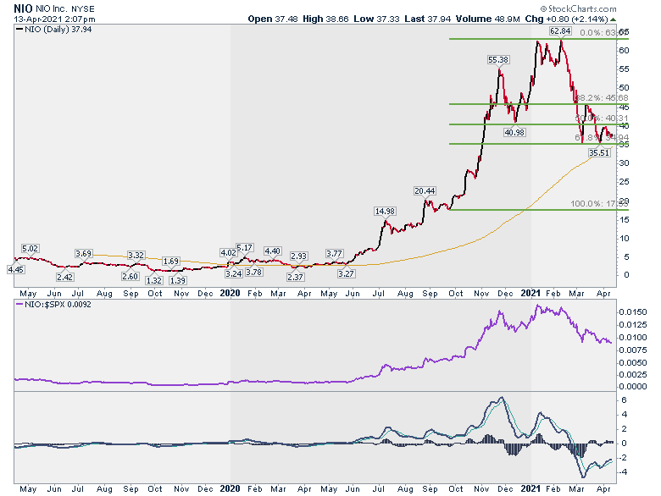
Task: Click the 2.93 price label
Action: point(298,256)
